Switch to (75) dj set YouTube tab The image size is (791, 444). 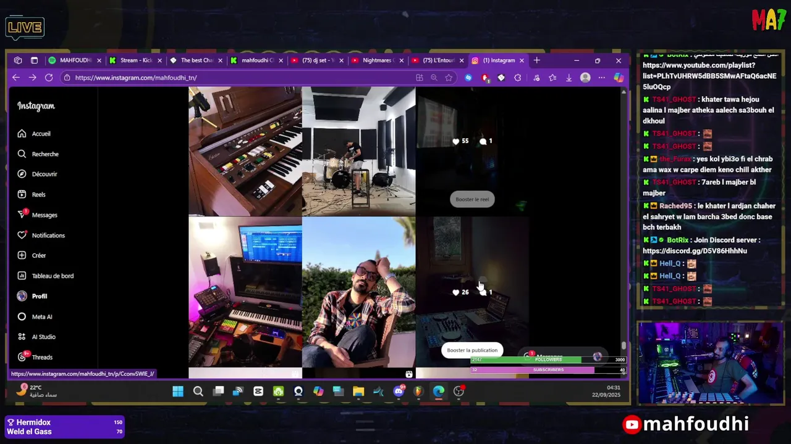pyautogui.click(x=317, y=60)
